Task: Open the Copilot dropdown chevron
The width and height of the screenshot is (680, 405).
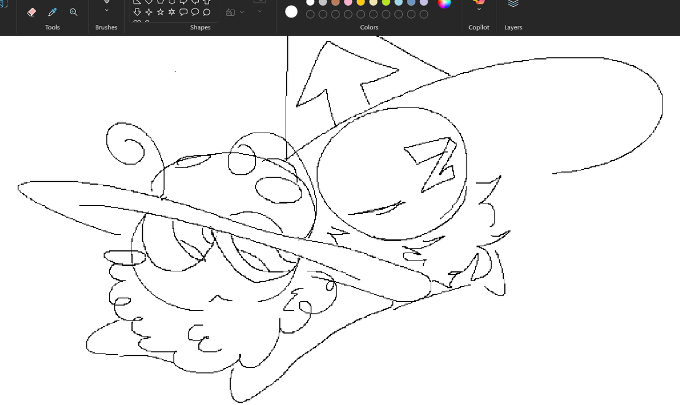Action: (479, 10)
